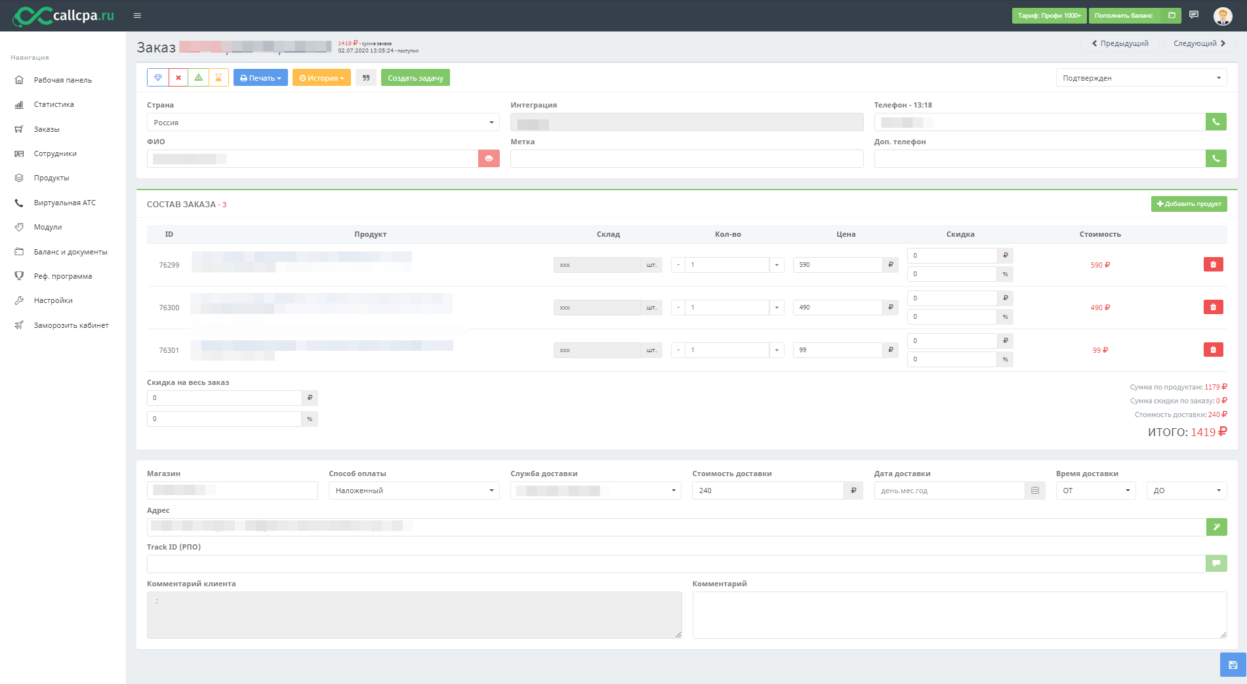Screen dimensions: 1247x684
Task: Expand the Страна dropdown showing Россия
Action: point(323,123)
